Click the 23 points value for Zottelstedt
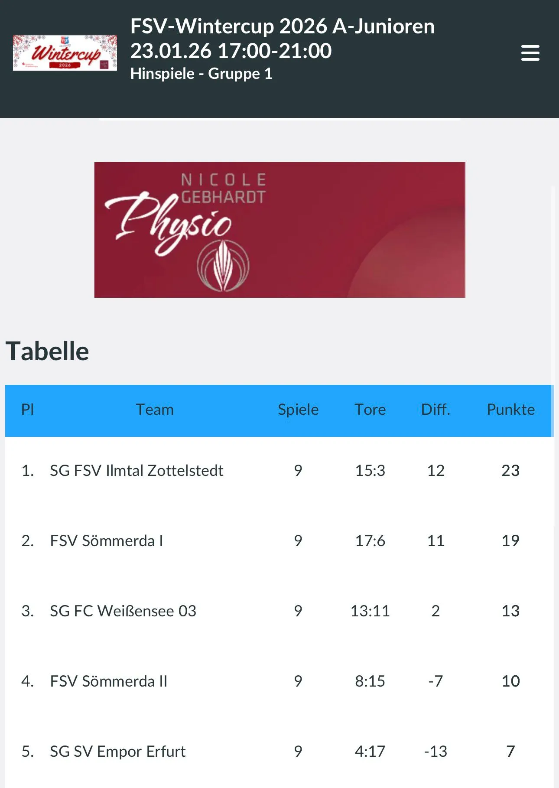 (x=510, y=471)
